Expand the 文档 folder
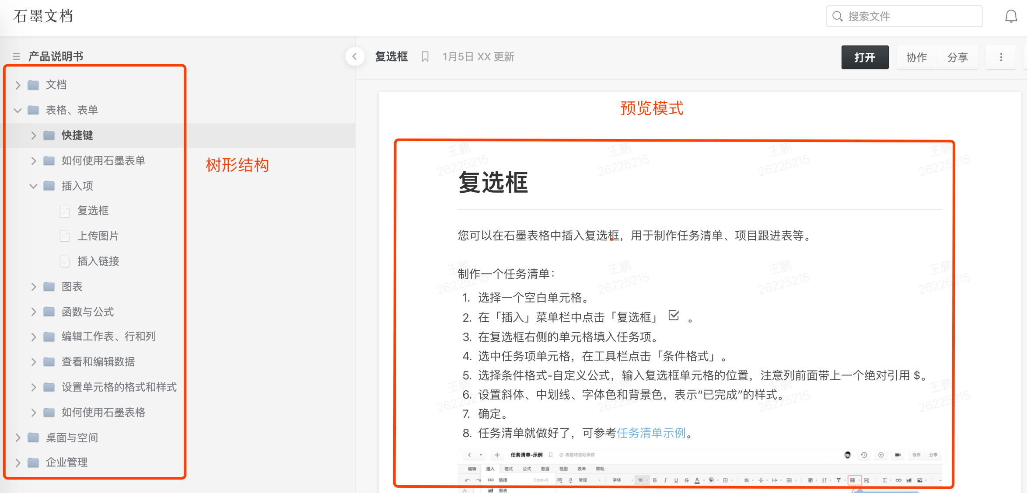The width and height of the screenshot is (1027, 493). pos(18,85)
